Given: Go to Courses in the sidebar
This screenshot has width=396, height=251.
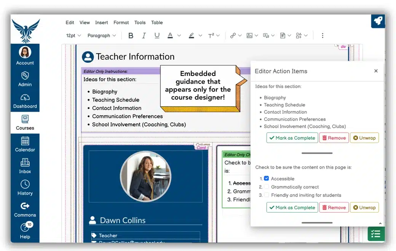Looking at the screenshot, I should [25, 122].
